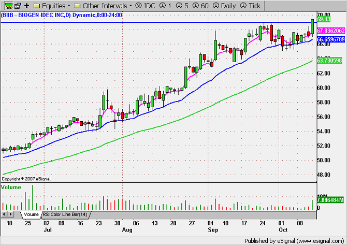
Task: Click the tab scroll right arrow
Action: tap(11, 214)
